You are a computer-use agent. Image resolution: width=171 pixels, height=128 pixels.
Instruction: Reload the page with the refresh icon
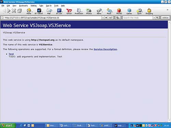pyautogui.click(x=19, y=11)
